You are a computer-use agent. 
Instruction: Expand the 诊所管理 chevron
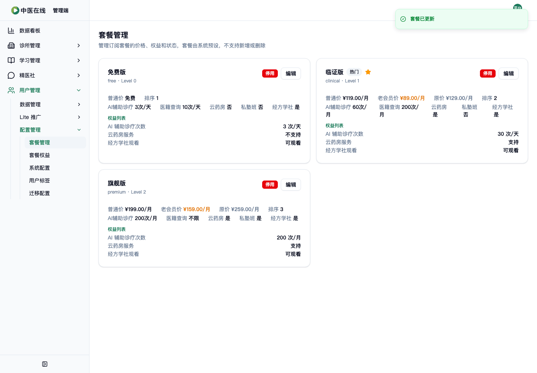point(79,46)
